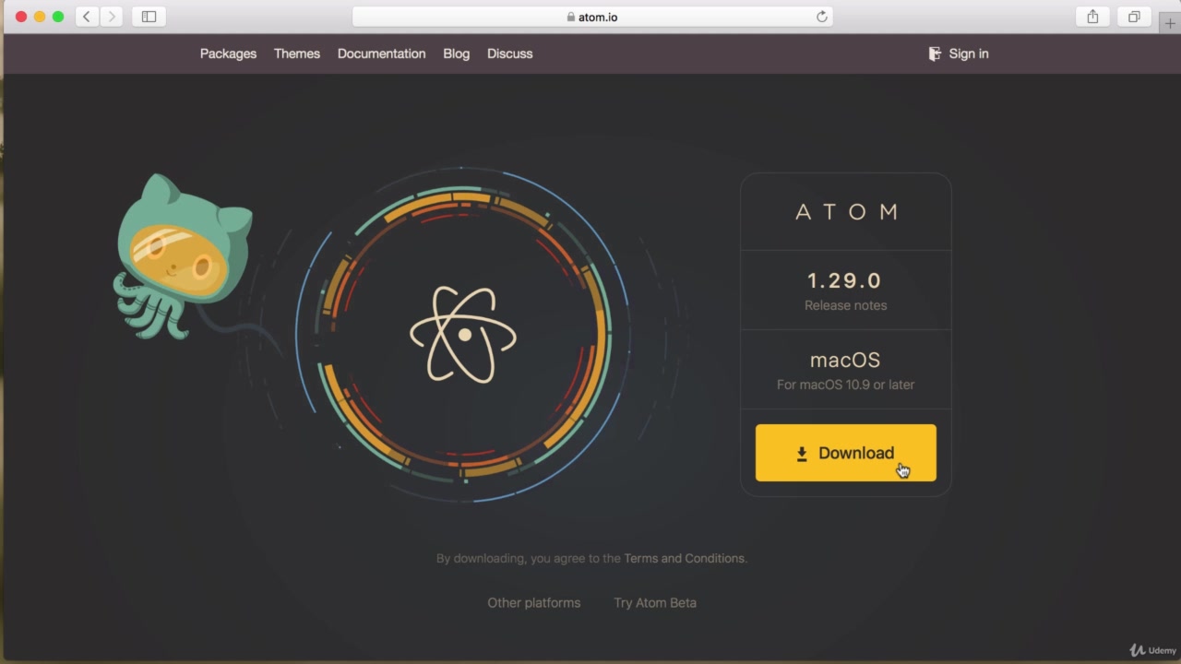Open the Release notes link
Screen dimensions: 1181x664
click(845, 305)
